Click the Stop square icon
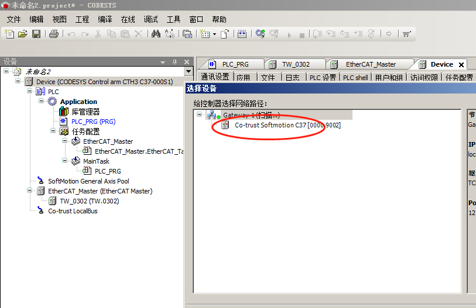The width and height of the screenshot is (476, 308). (302, 36)
